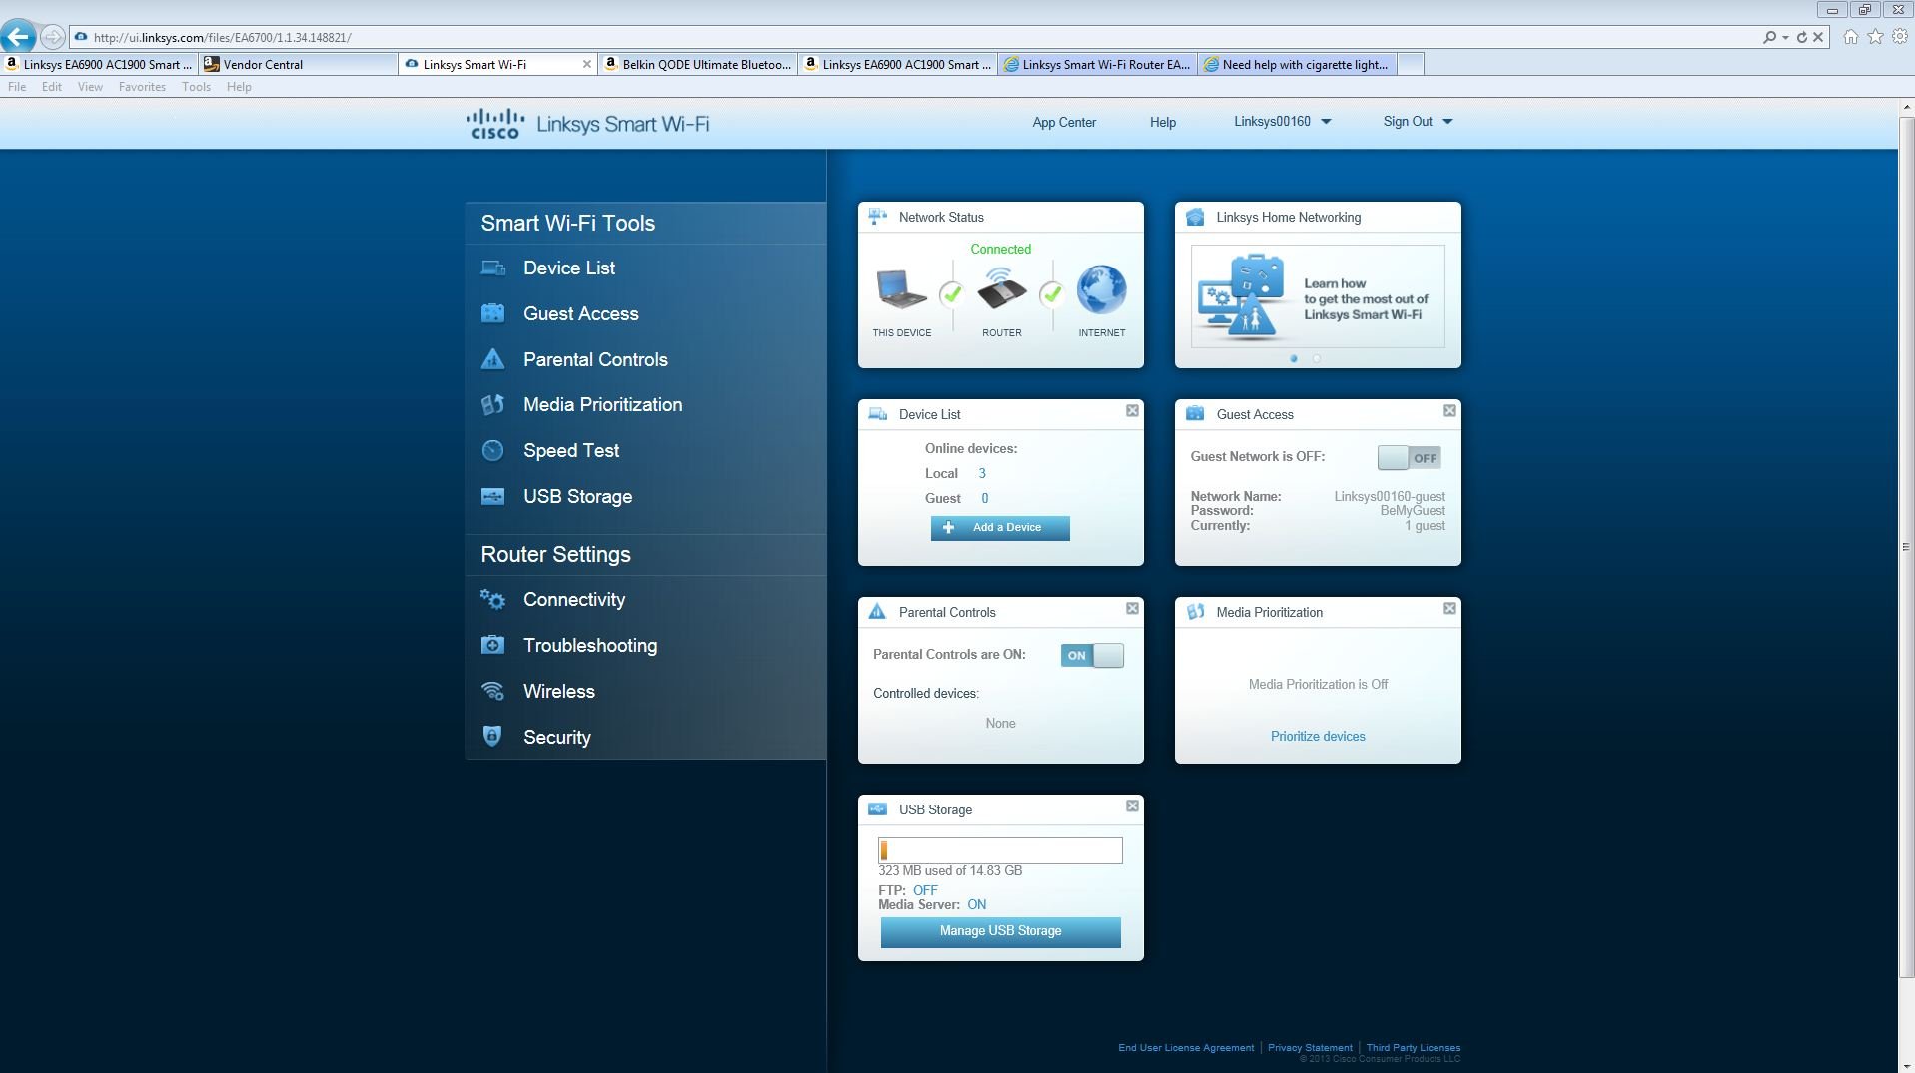Click the local devices count 3
This screenshot has height=1073, width=1915.
[x=982, y=474]
